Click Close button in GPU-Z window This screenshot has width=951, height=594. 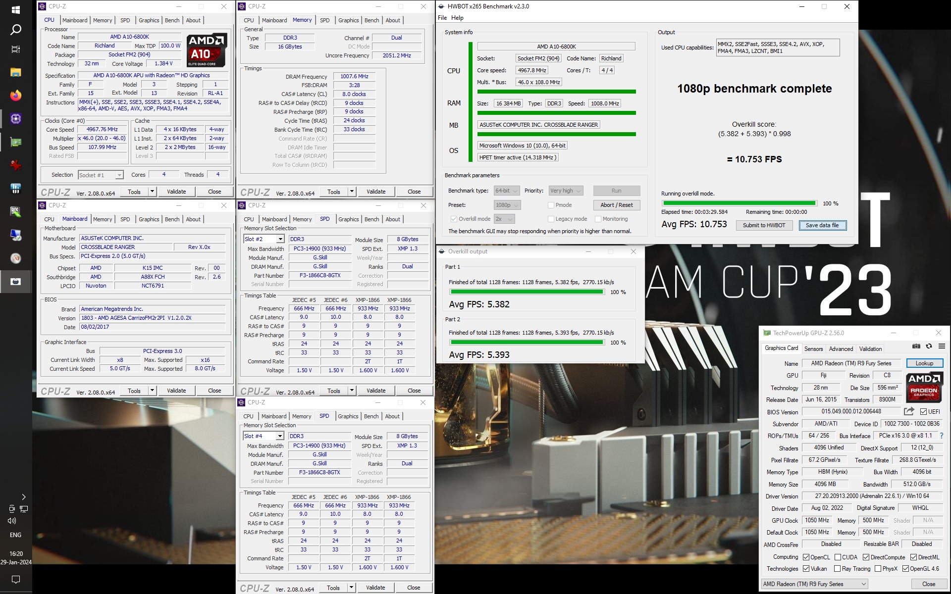(x=929, y=584)
